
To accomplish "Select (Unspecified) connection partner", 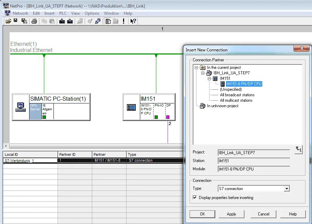I will coord(231,89).
